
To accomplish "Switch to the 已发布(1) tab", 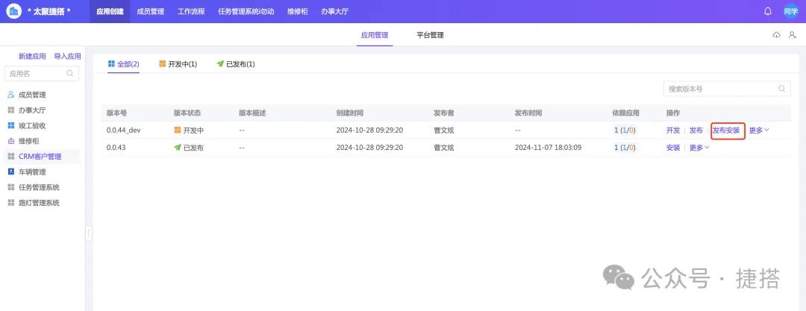I will [x=236, y=64].
